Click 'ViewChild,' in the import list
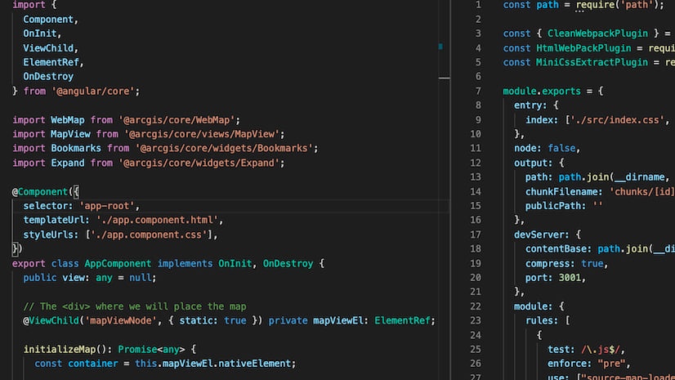 (x=51, y=48)
